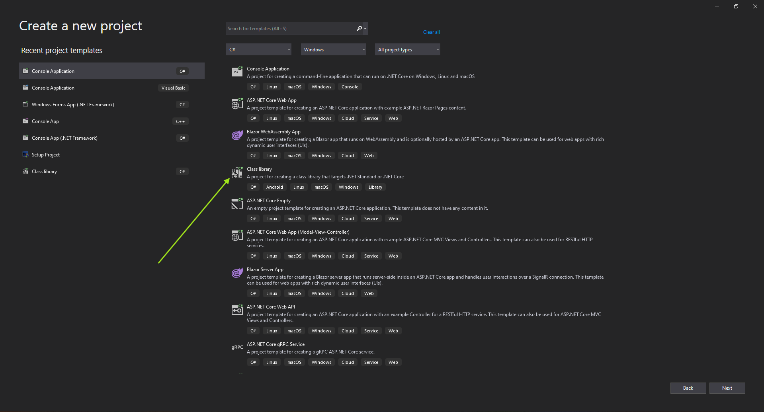
Task: Select ASP.NET Core Web App (Model-View-Controller) title
Action: coord(298,232)
